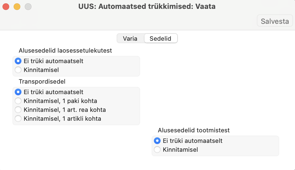Minimize the window with the yellow button
This screenshot has height=170, width=295.
coord(17,6)
